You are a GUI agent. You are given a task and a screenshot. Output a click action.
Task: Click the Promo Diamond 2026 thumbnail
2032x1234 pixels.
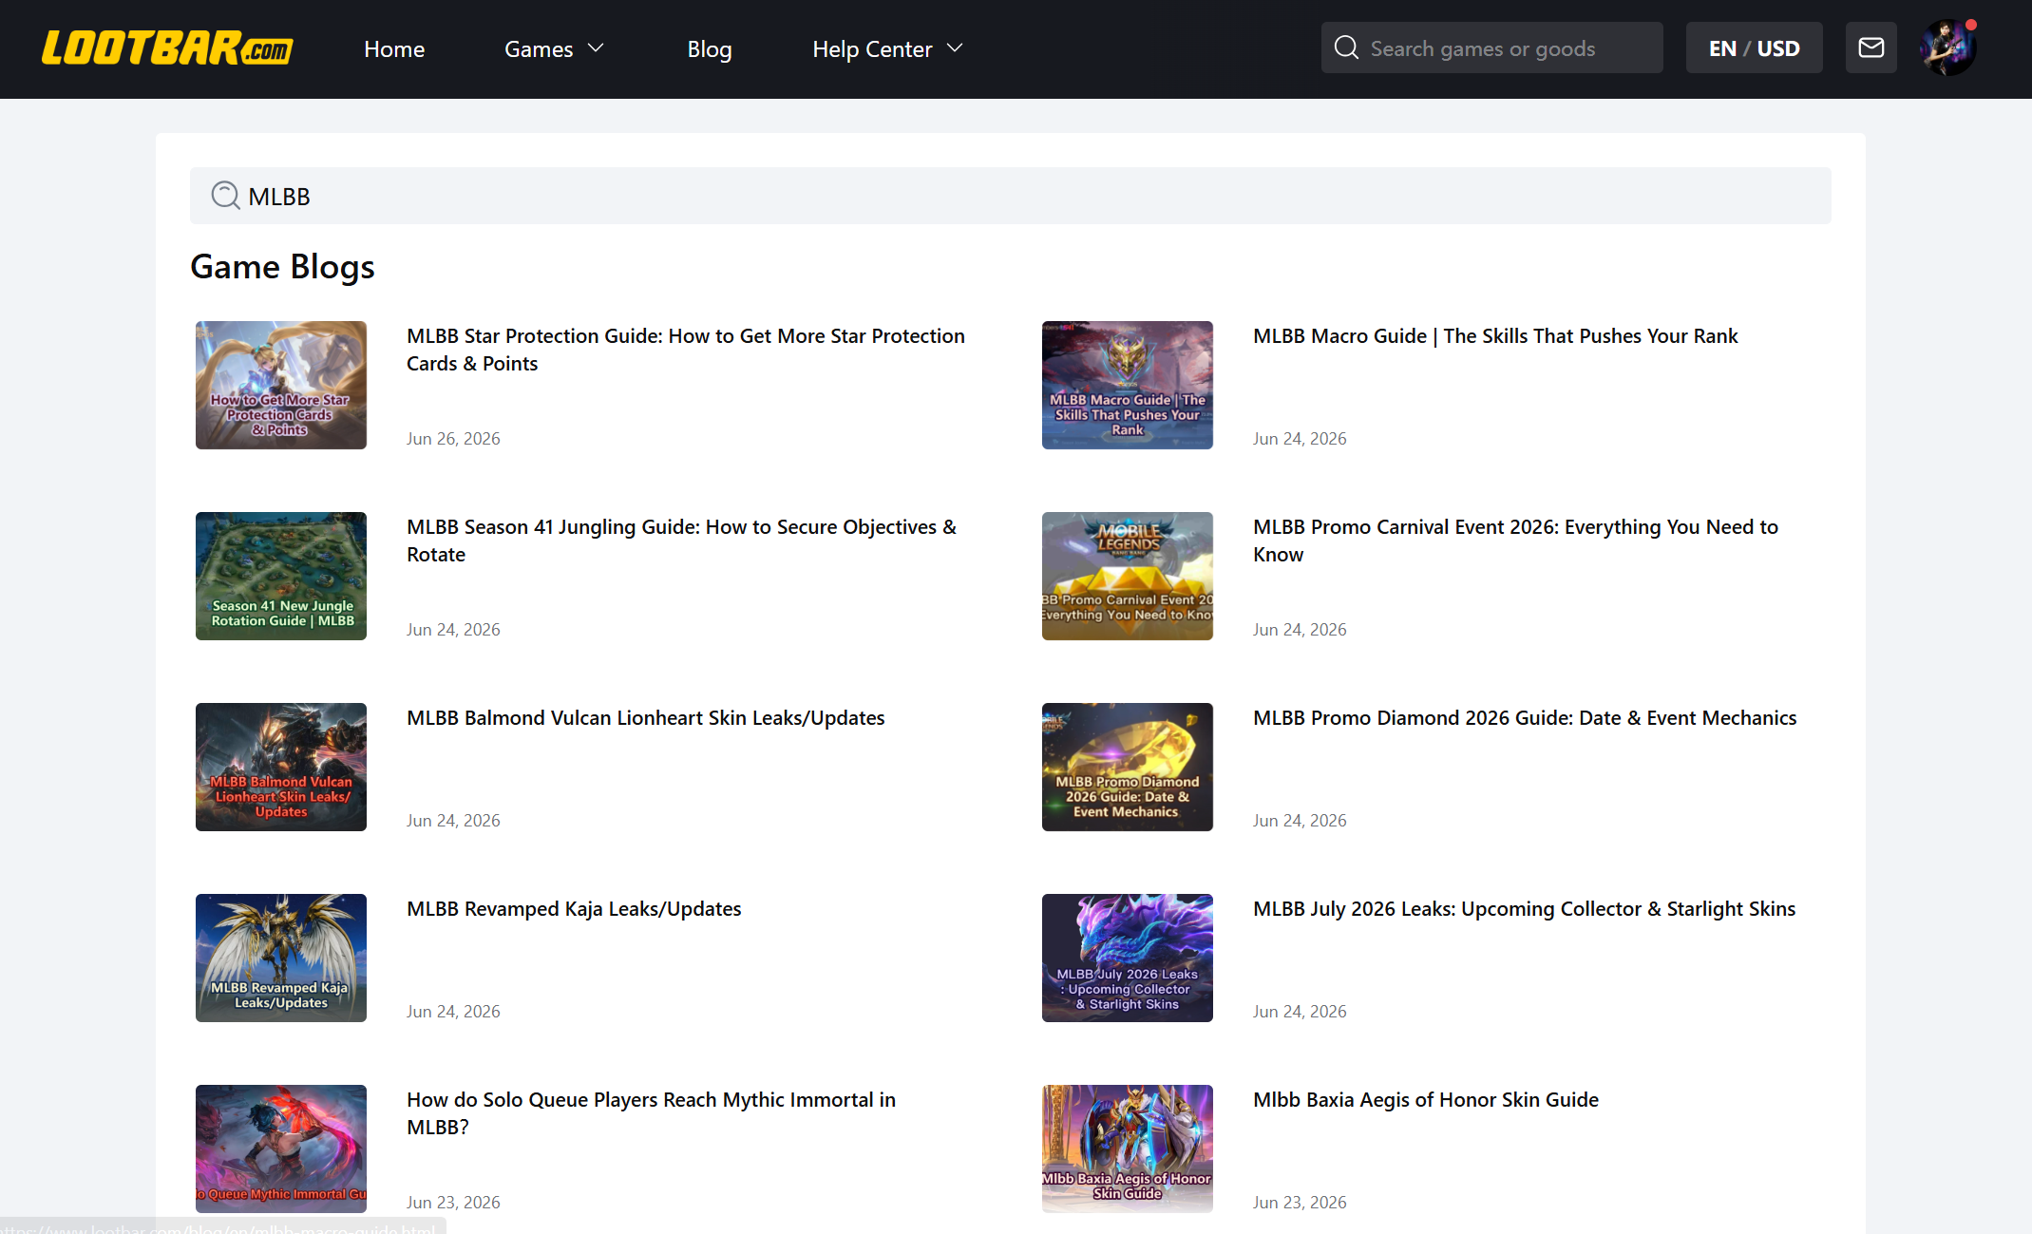point(1127,767)
